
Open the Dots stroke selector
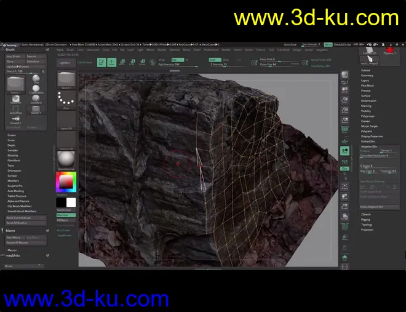pos(66,100)
